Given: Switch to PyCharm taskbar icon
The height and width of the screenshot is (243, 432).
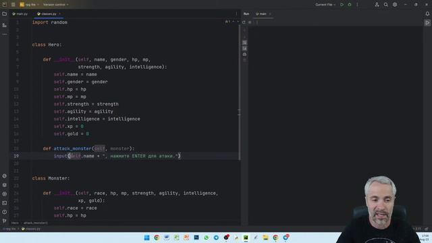Looking at the screenshot, I should coord(246,238).
